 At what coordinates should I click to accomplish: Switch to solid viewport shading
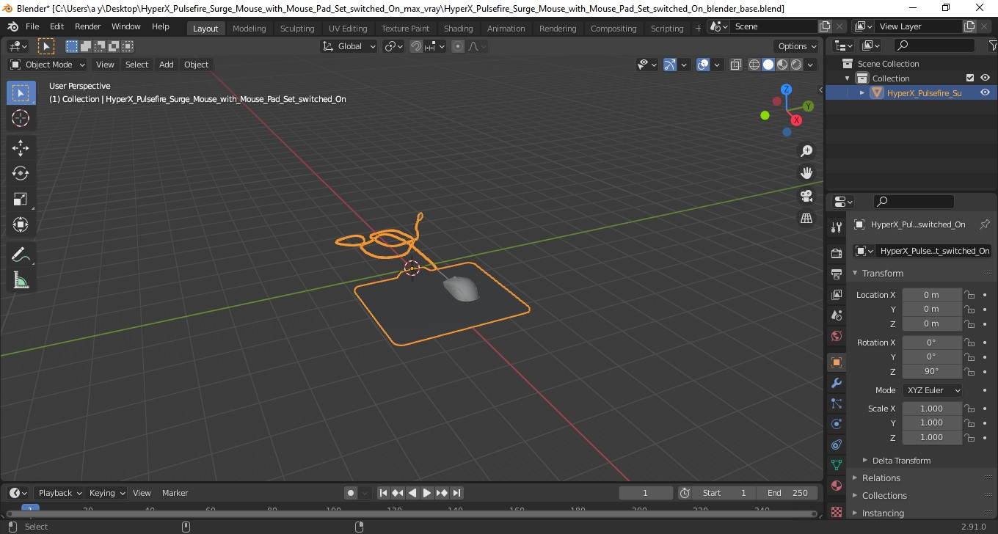pyautogui.click(x=768, y=65)
